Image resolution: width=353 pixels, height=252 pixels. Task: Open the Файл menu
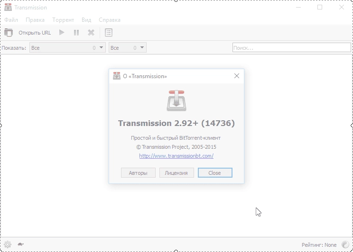tap(11, 20)
